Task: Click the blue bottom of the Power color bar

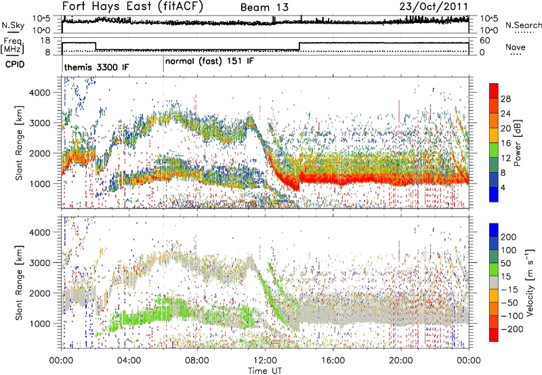Action: (x=494, y=194)
